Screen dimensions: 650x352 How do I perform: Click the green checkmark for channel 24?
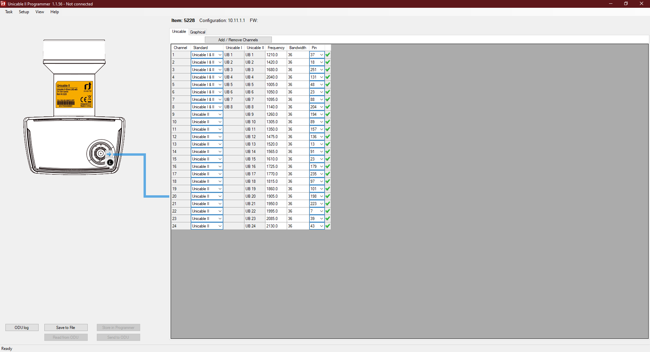click(x=327, y=226)
